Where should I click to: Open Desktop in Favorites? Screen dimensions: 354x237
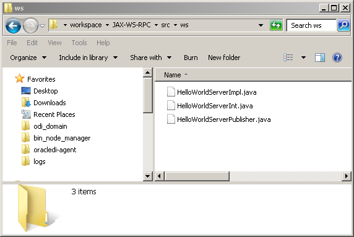point(46,91)
